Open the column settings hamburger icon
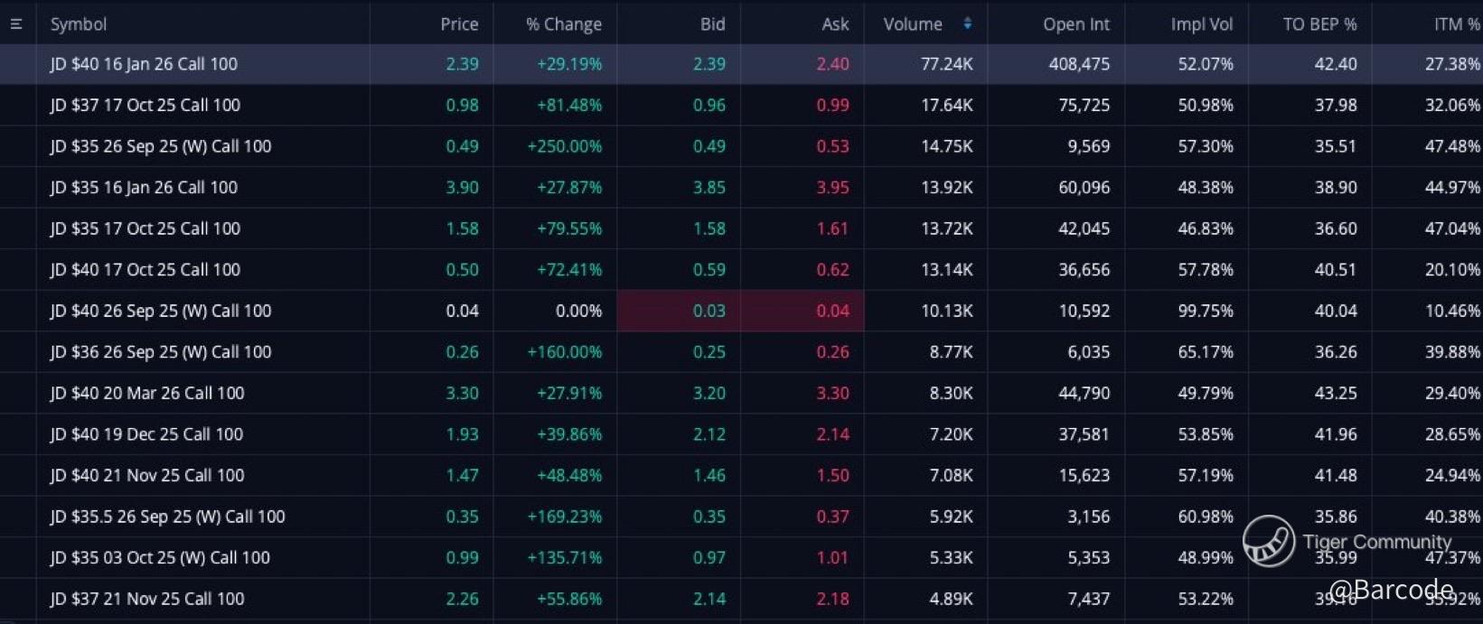The width and height of the screenshot is (1483, 624). [16, 24]
